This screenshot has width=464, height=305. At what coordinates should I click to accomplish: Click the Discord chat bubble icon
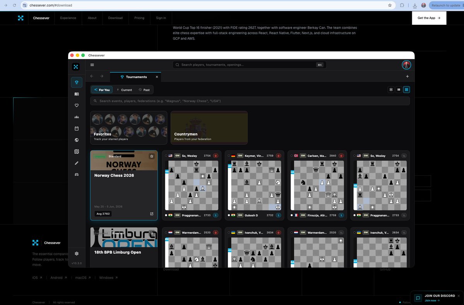[x=418, y=298]
